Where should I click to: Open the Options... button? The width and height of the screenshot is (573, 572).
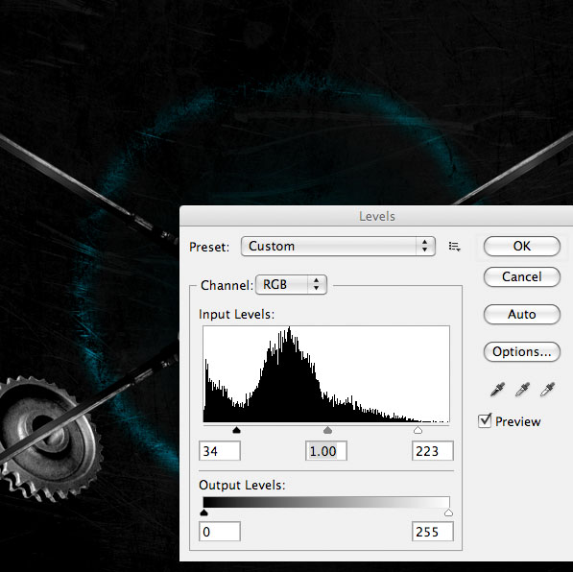[521, 351]
